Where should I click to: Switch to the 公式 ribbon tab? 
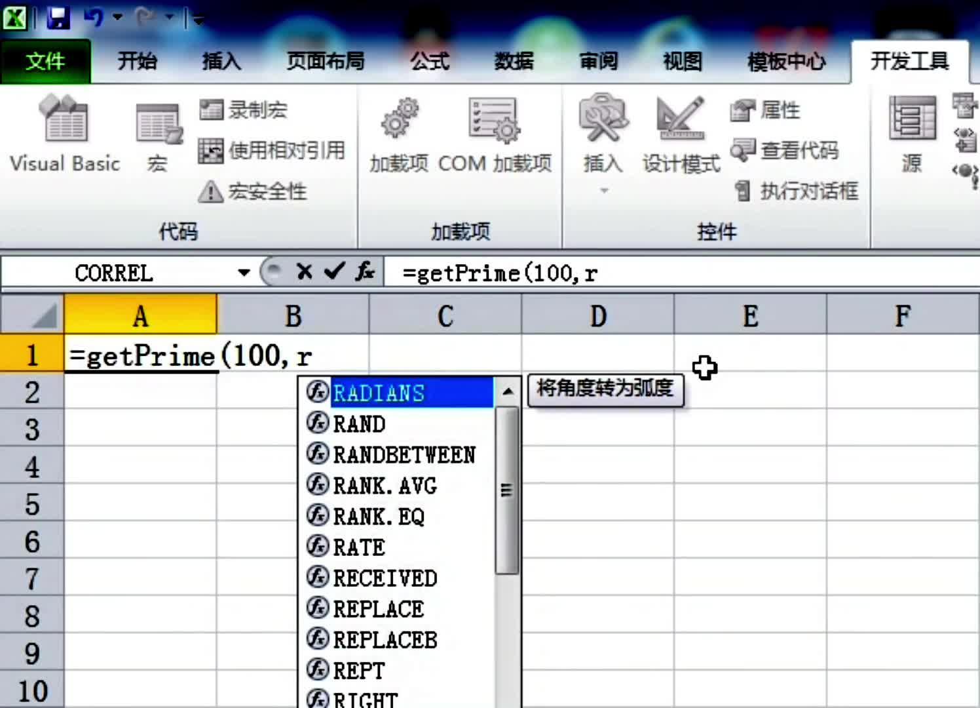(x=429, y=61)
